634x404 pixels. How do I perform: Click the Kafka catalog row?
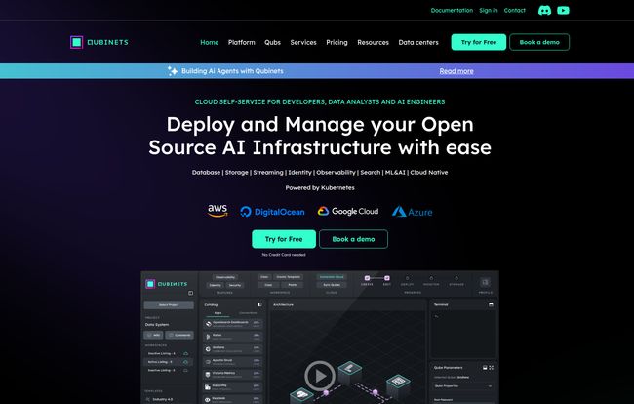point(232,336)
